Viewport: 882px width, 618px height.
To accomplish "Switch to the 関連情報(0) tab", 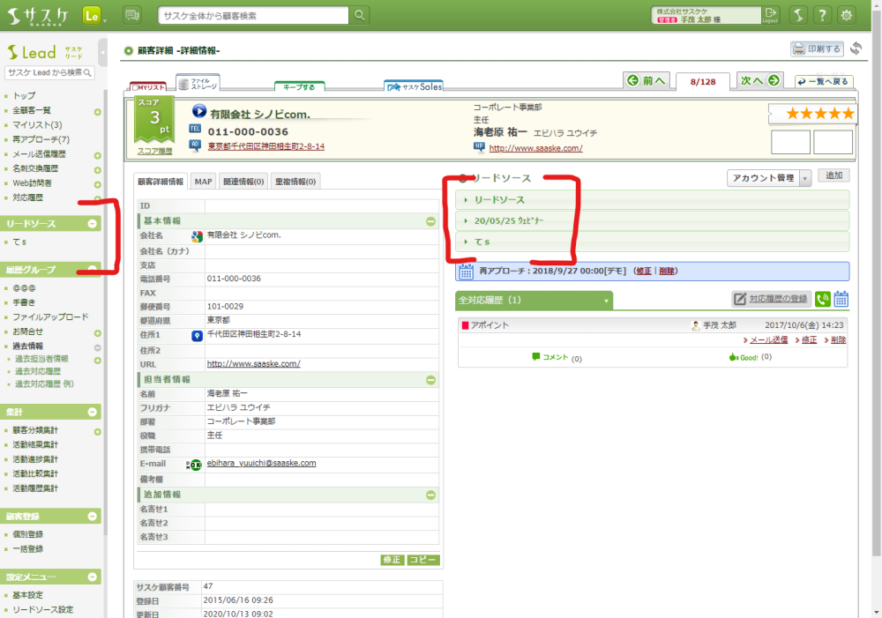I will point(243,182).
